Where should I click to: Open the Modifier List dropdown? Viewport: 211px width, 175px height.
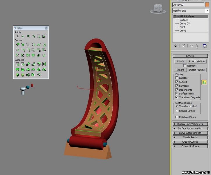(x=191, y=11)
